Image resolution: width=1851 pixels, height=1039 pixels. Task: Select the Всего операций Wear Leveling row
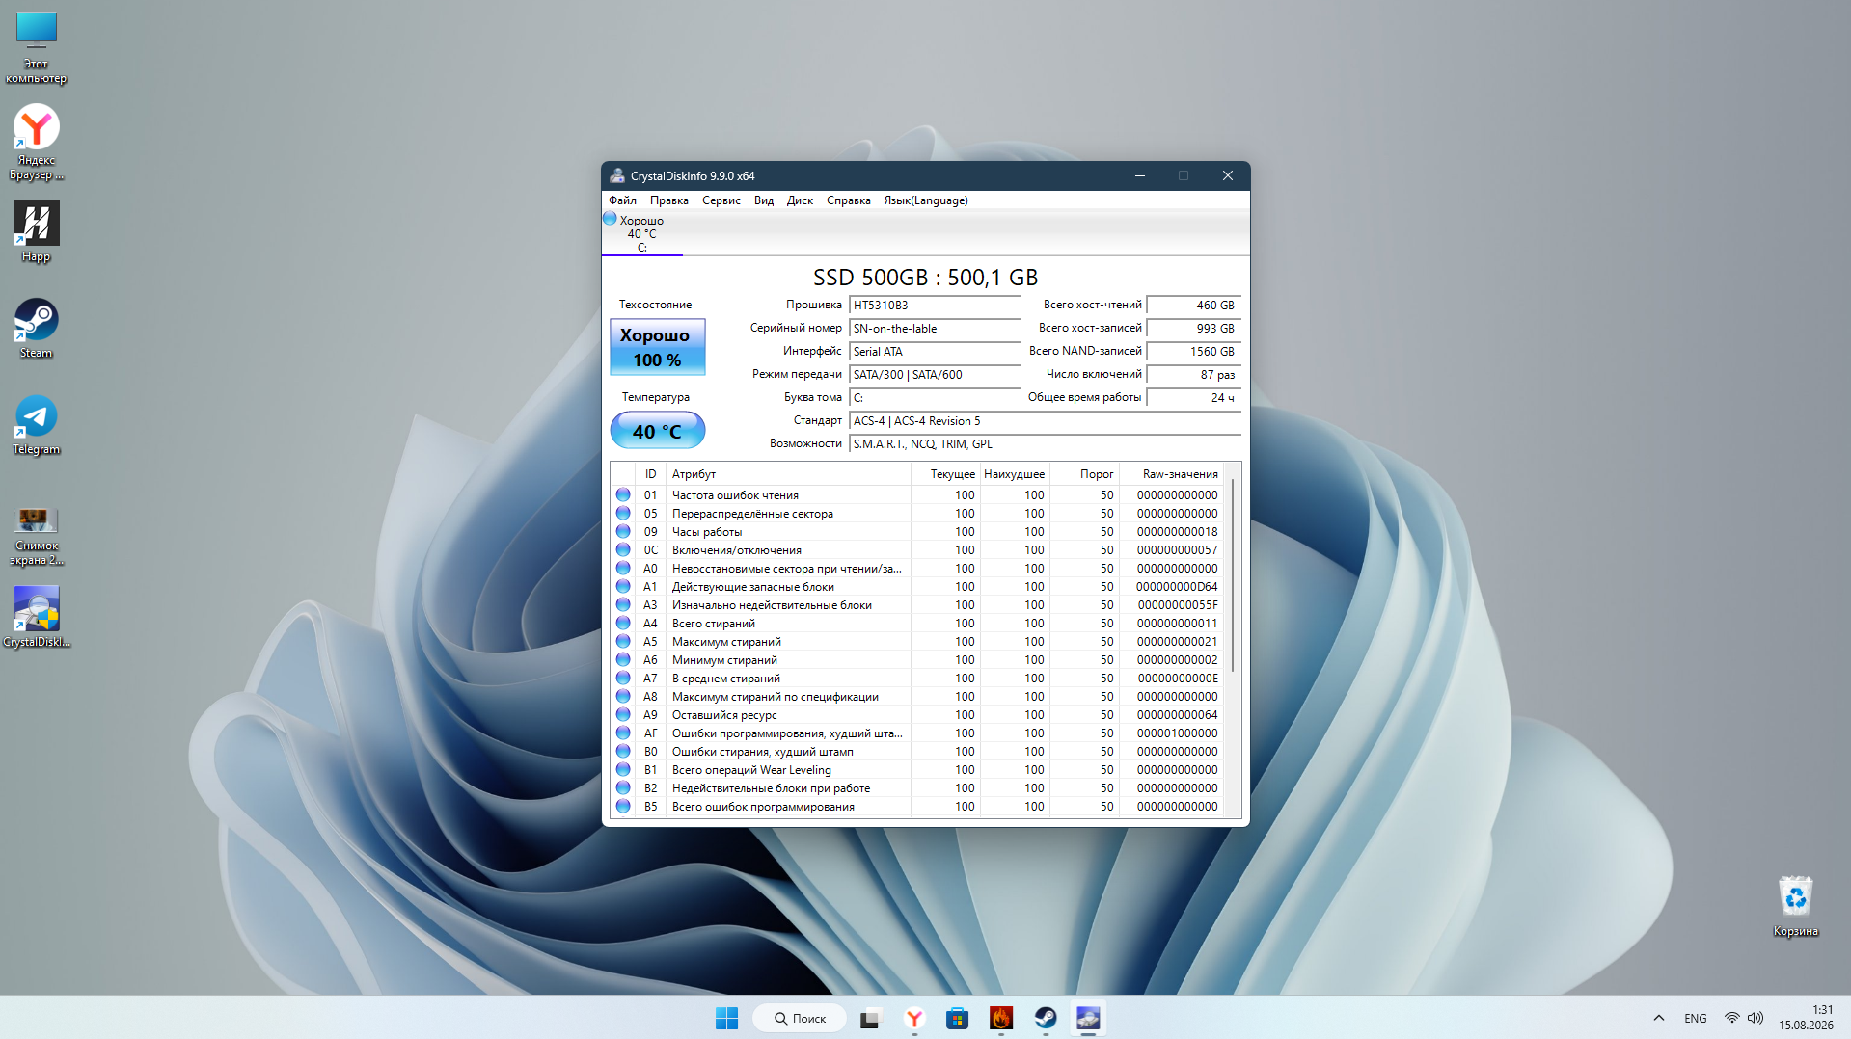coord(916,770)
